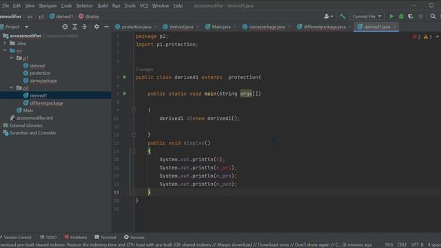Open the File menu

(x=6, y=6)
